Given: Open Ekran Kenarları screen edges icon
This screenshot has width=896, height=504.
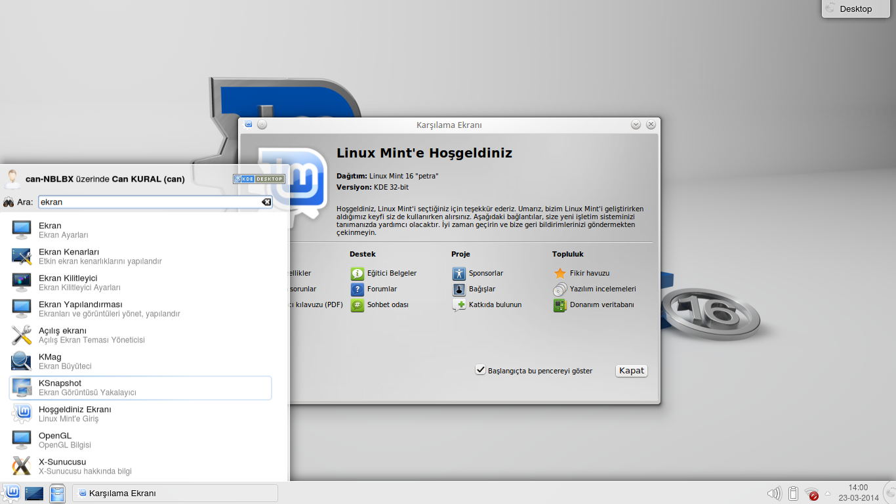Looking at the screenshot, I should click(x=22, y=256).
